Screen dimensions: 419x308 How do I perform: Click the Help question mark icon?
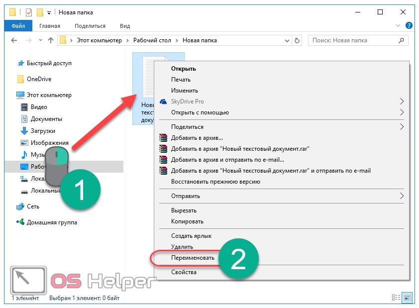coord(409,26)
